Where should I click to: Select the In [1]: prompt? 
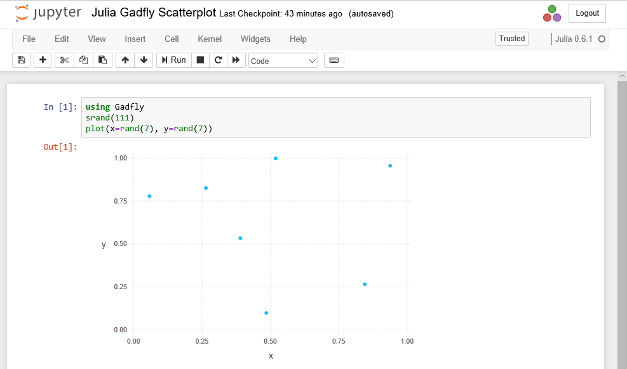60,107
